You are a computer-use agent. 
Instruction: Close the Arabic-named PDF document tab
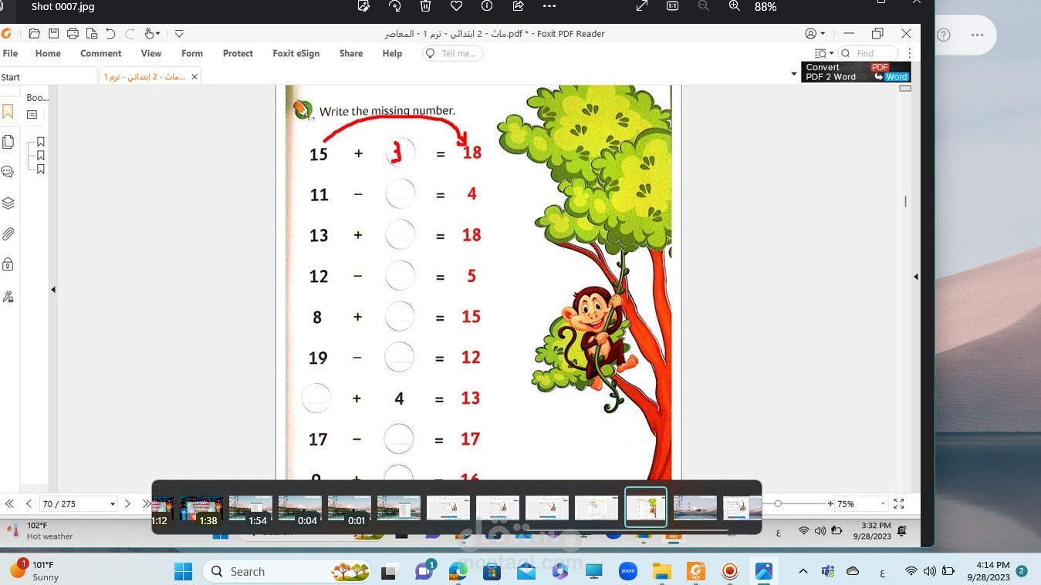pos(194,76)
